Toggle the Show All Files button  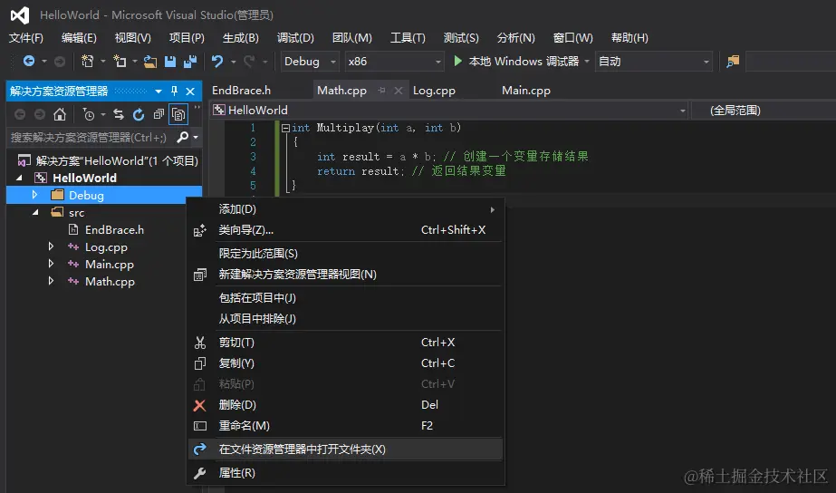point(178,114)
